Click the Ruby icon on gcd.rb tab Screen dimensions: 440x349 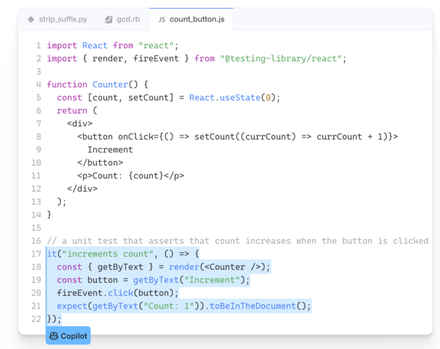[x=109, y=19]
